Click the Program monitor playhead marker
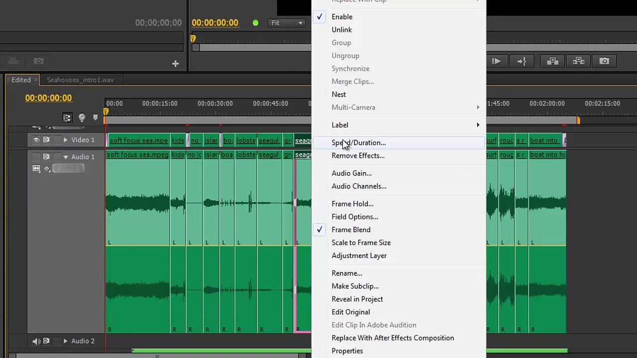This screenshot has height=358, width=637. tap(193, 39)
